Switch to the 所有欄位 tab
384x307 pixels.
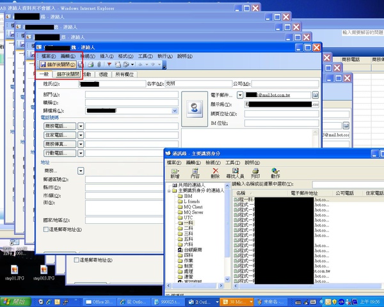124,74
